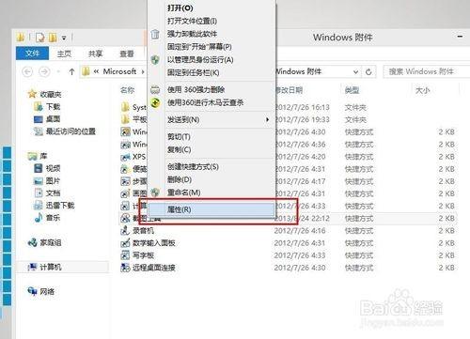The image size is (470, 339).
Task: Go forward with the Forward arrow
Action: coord(44,71)
